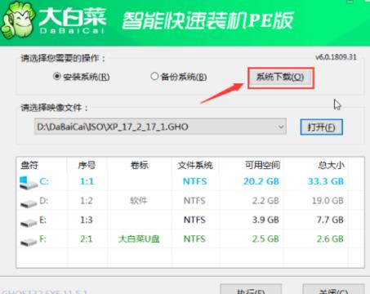Sort by the 盘符 column header

[29, 165]
